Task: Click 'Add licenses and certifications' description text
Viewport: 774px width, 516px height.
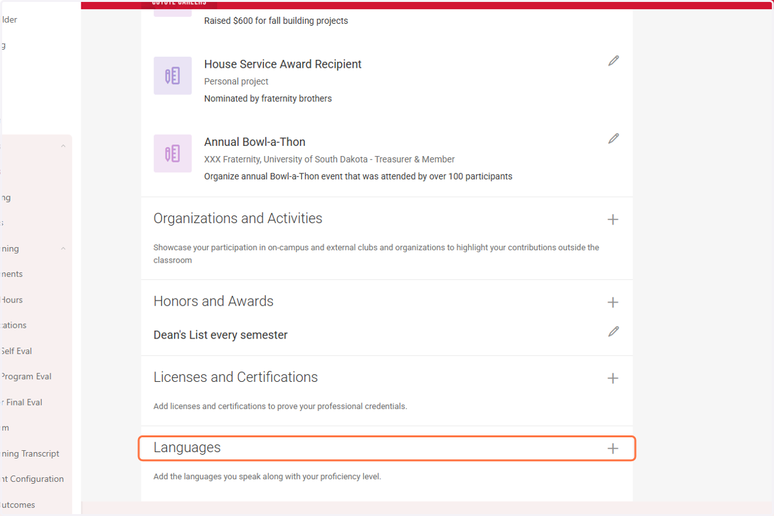Action: coord(280,406)
